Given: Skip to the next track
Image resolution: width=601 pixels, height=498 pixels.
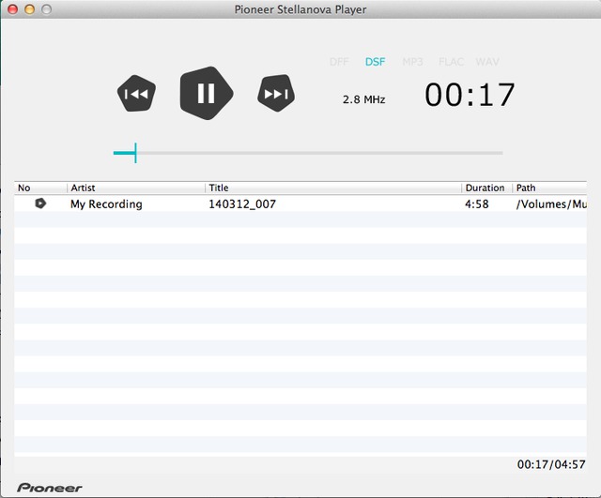Looking at the screenshot, I should (x=276, y=94).
